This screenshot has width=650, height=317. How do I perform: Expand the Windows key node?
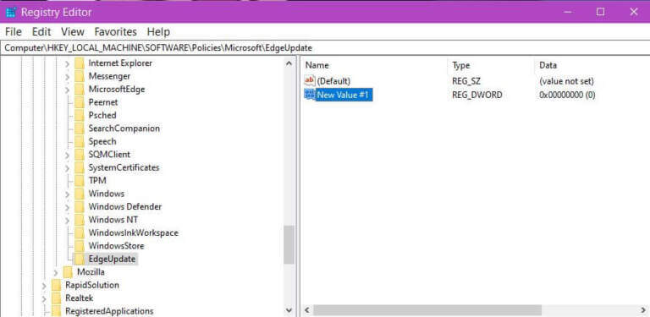point(67,194)
